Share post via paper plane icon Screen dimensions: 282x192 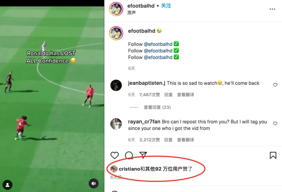143,155
